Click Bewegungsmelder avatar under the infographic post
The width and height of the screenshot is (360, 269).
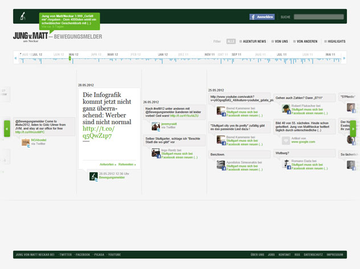pos(93,176)
